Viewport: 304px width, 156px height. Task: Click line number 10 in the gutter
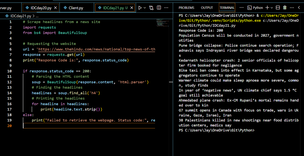click(9, 71)
